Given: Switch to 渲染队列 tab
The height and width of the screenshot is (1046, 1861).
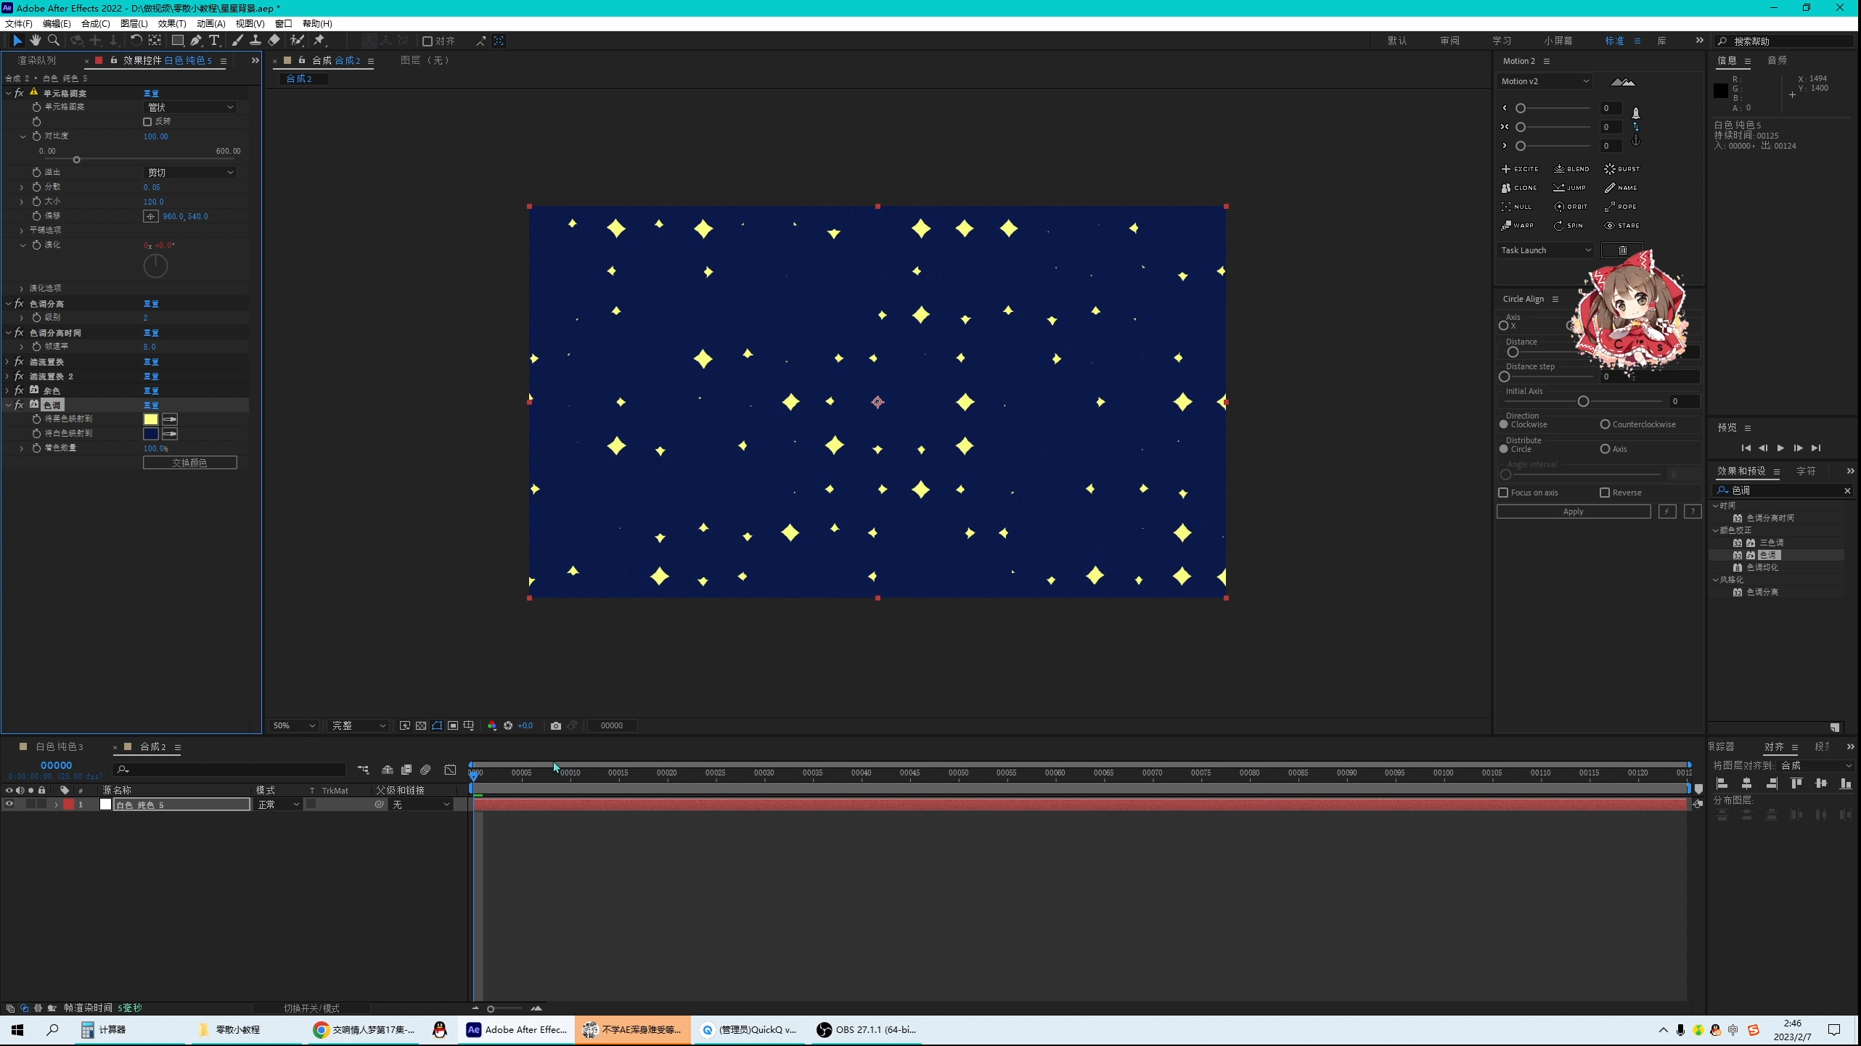Looking at the screenshot, I should pyautogui.click(x=36, y=60).
